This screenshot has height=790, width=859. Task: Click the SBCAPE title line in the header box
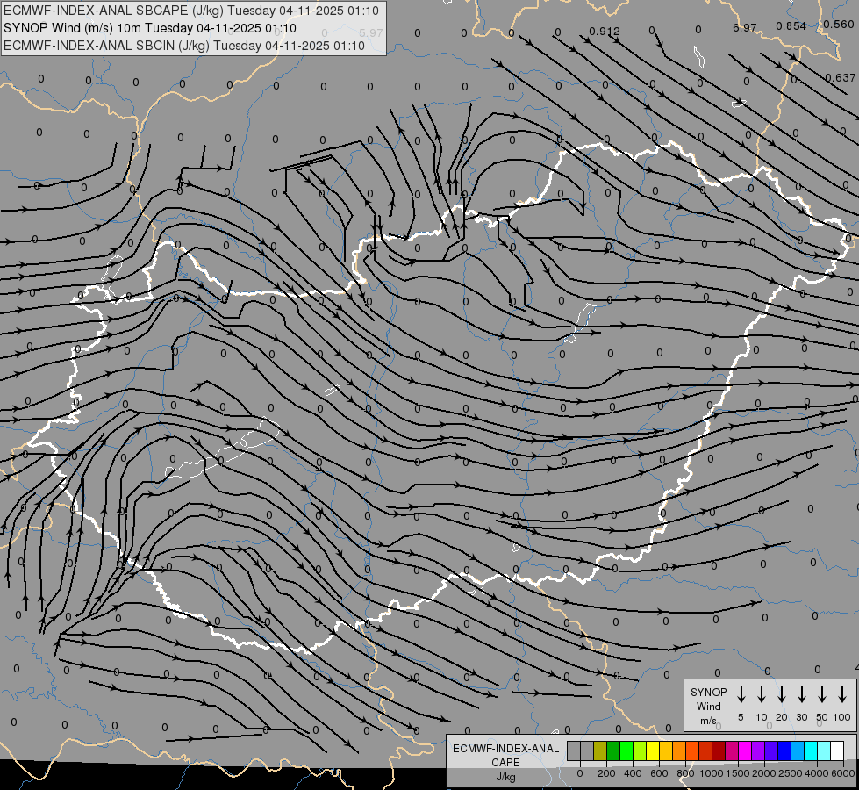190,11
